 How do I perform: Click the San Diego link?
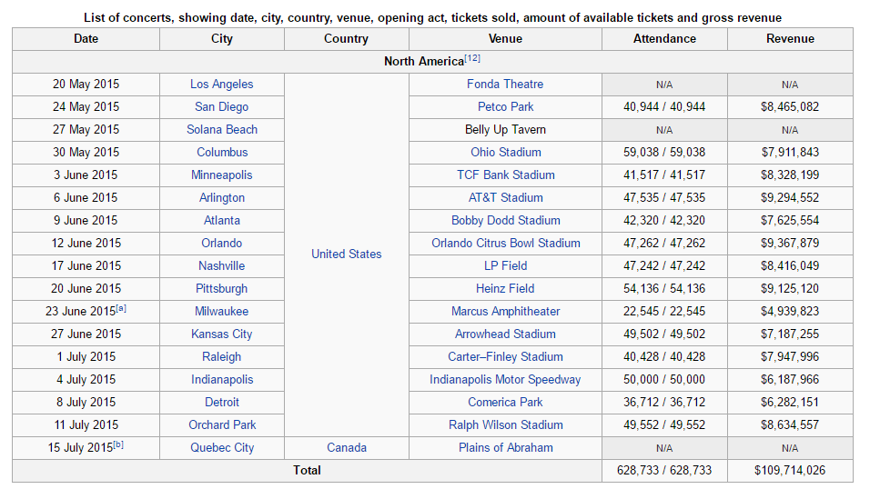pyautogui.click(x=221, y=107)
